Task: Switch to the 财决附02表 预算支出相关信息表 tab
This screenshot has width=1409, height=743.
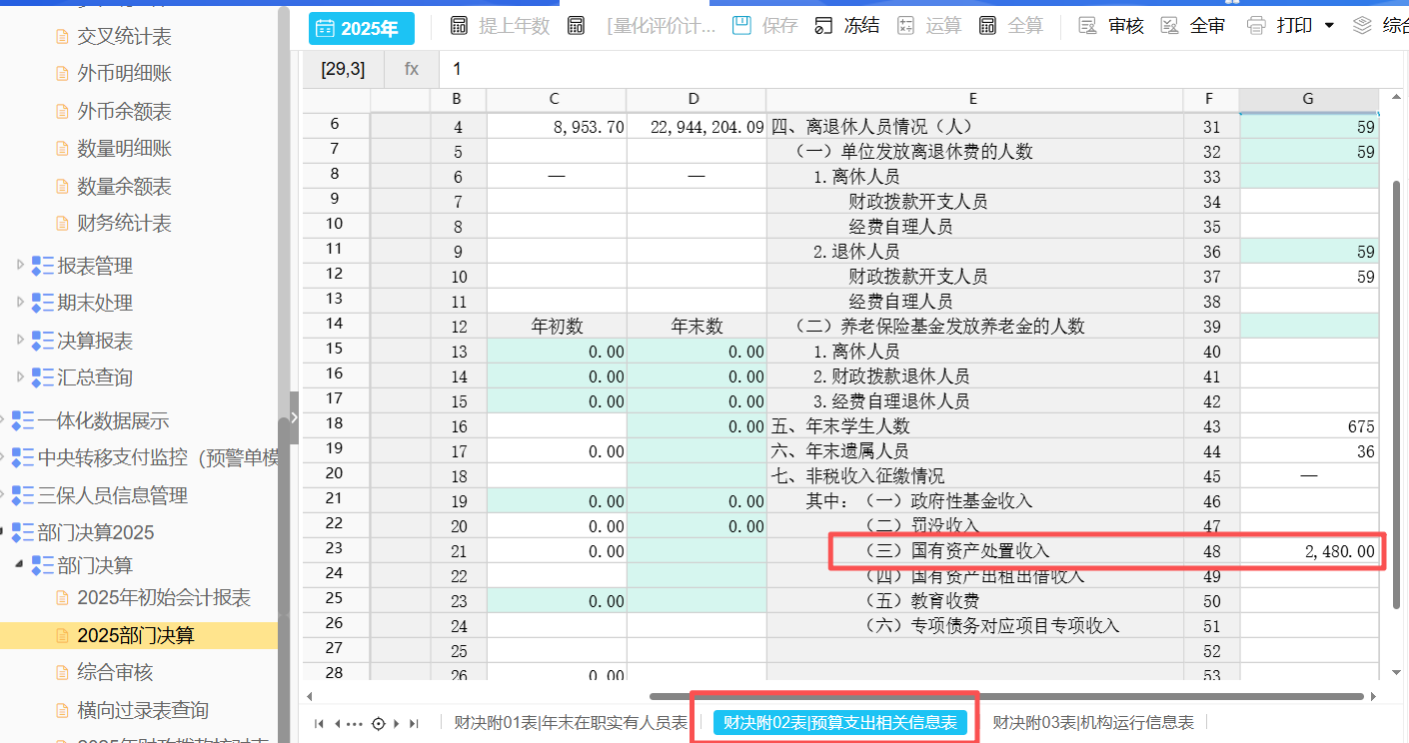Action: (x=840, y=723)
